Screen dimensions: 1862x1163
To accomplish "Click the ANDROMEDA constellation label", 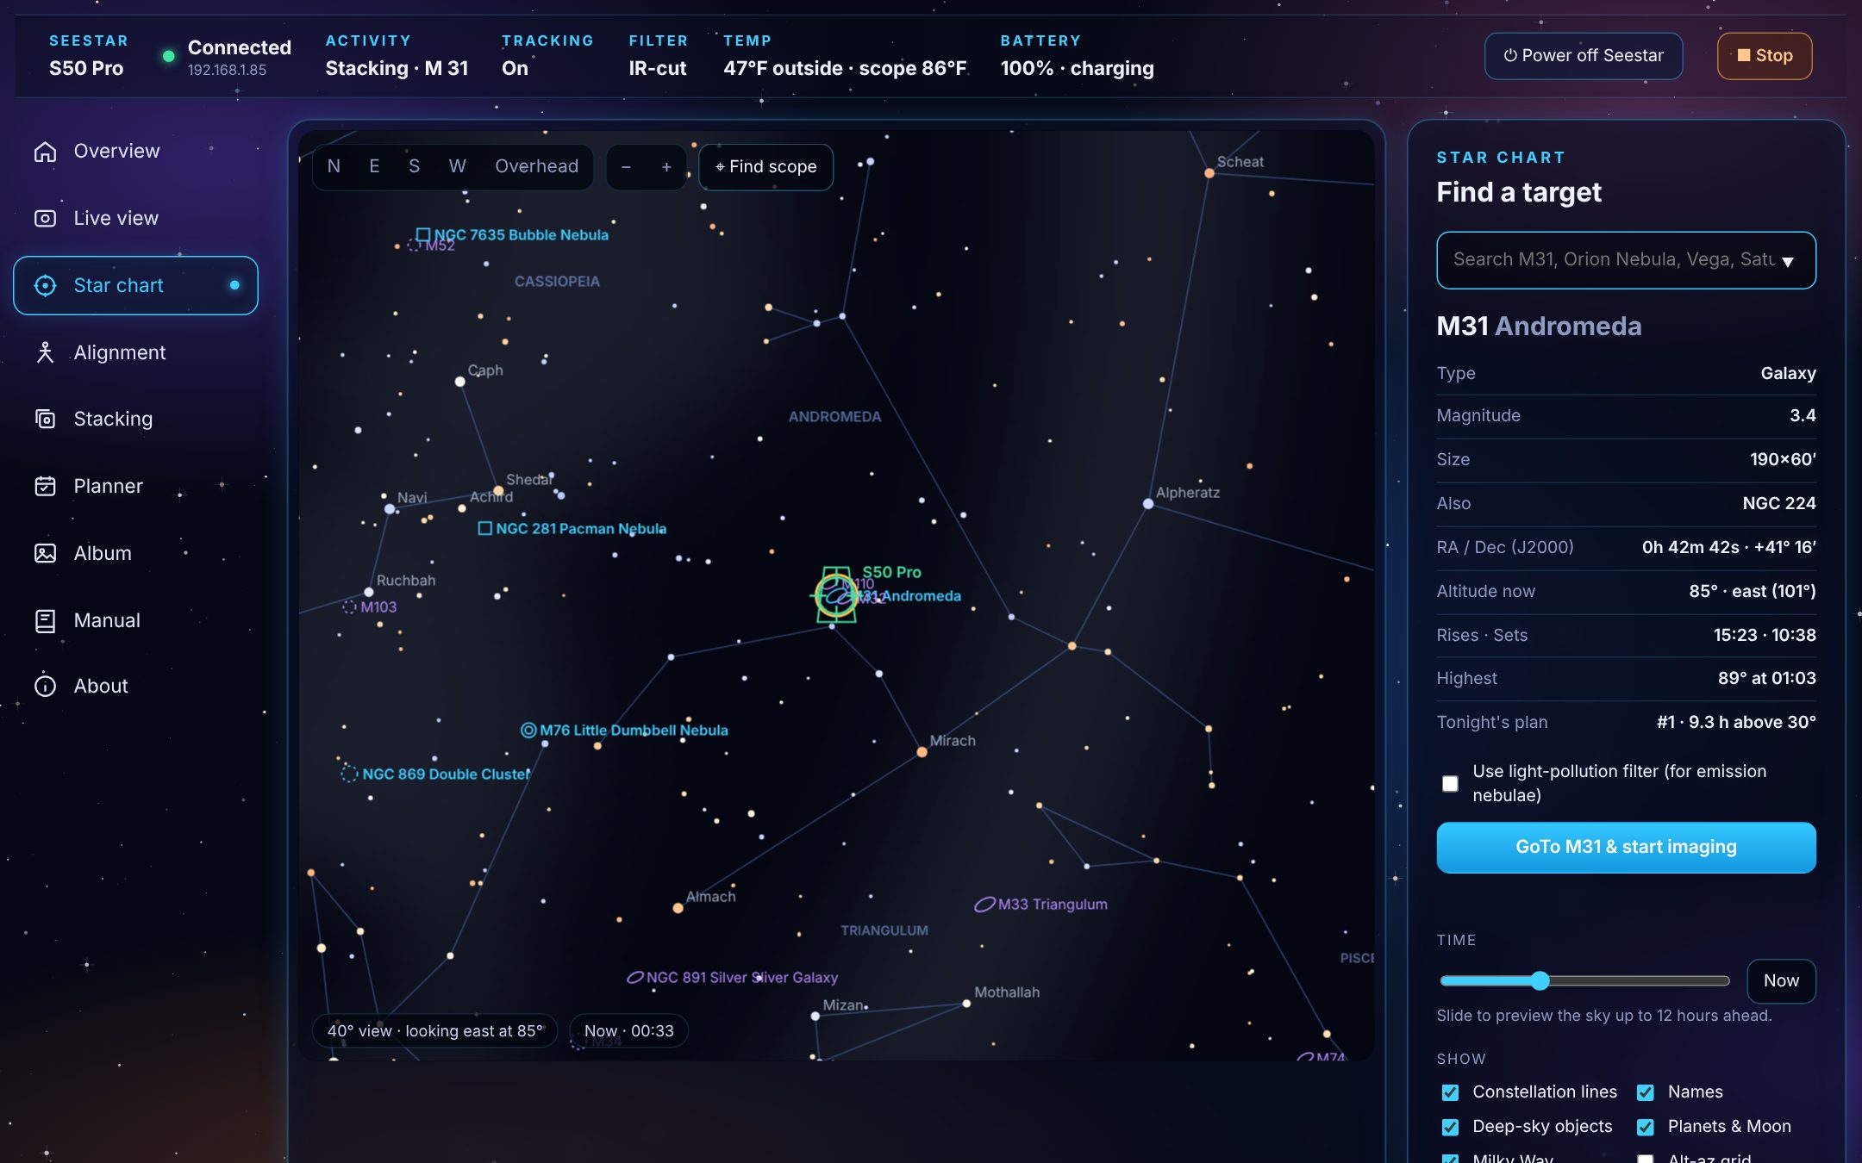I will [x=834, y=417].
